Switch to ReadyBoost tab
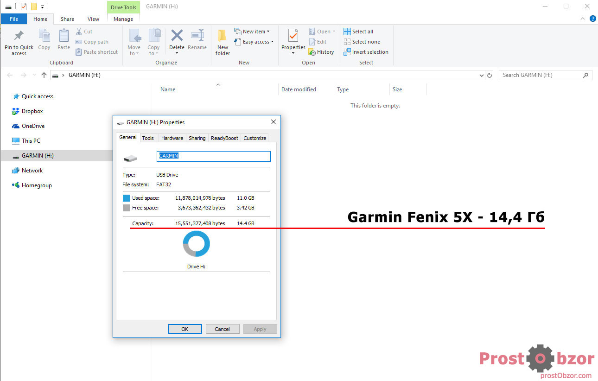Screen dimensions: 598x381 [x=224, y=138]
